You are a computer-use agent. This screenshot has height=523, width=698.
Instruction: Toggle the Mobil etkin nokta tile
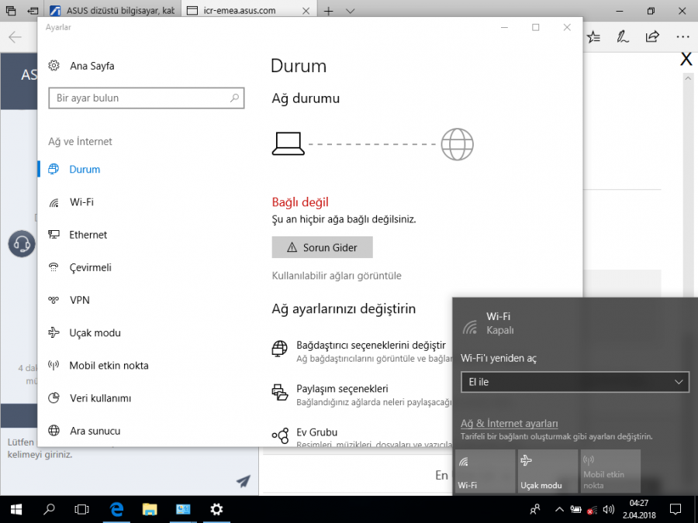coord(610,471)
